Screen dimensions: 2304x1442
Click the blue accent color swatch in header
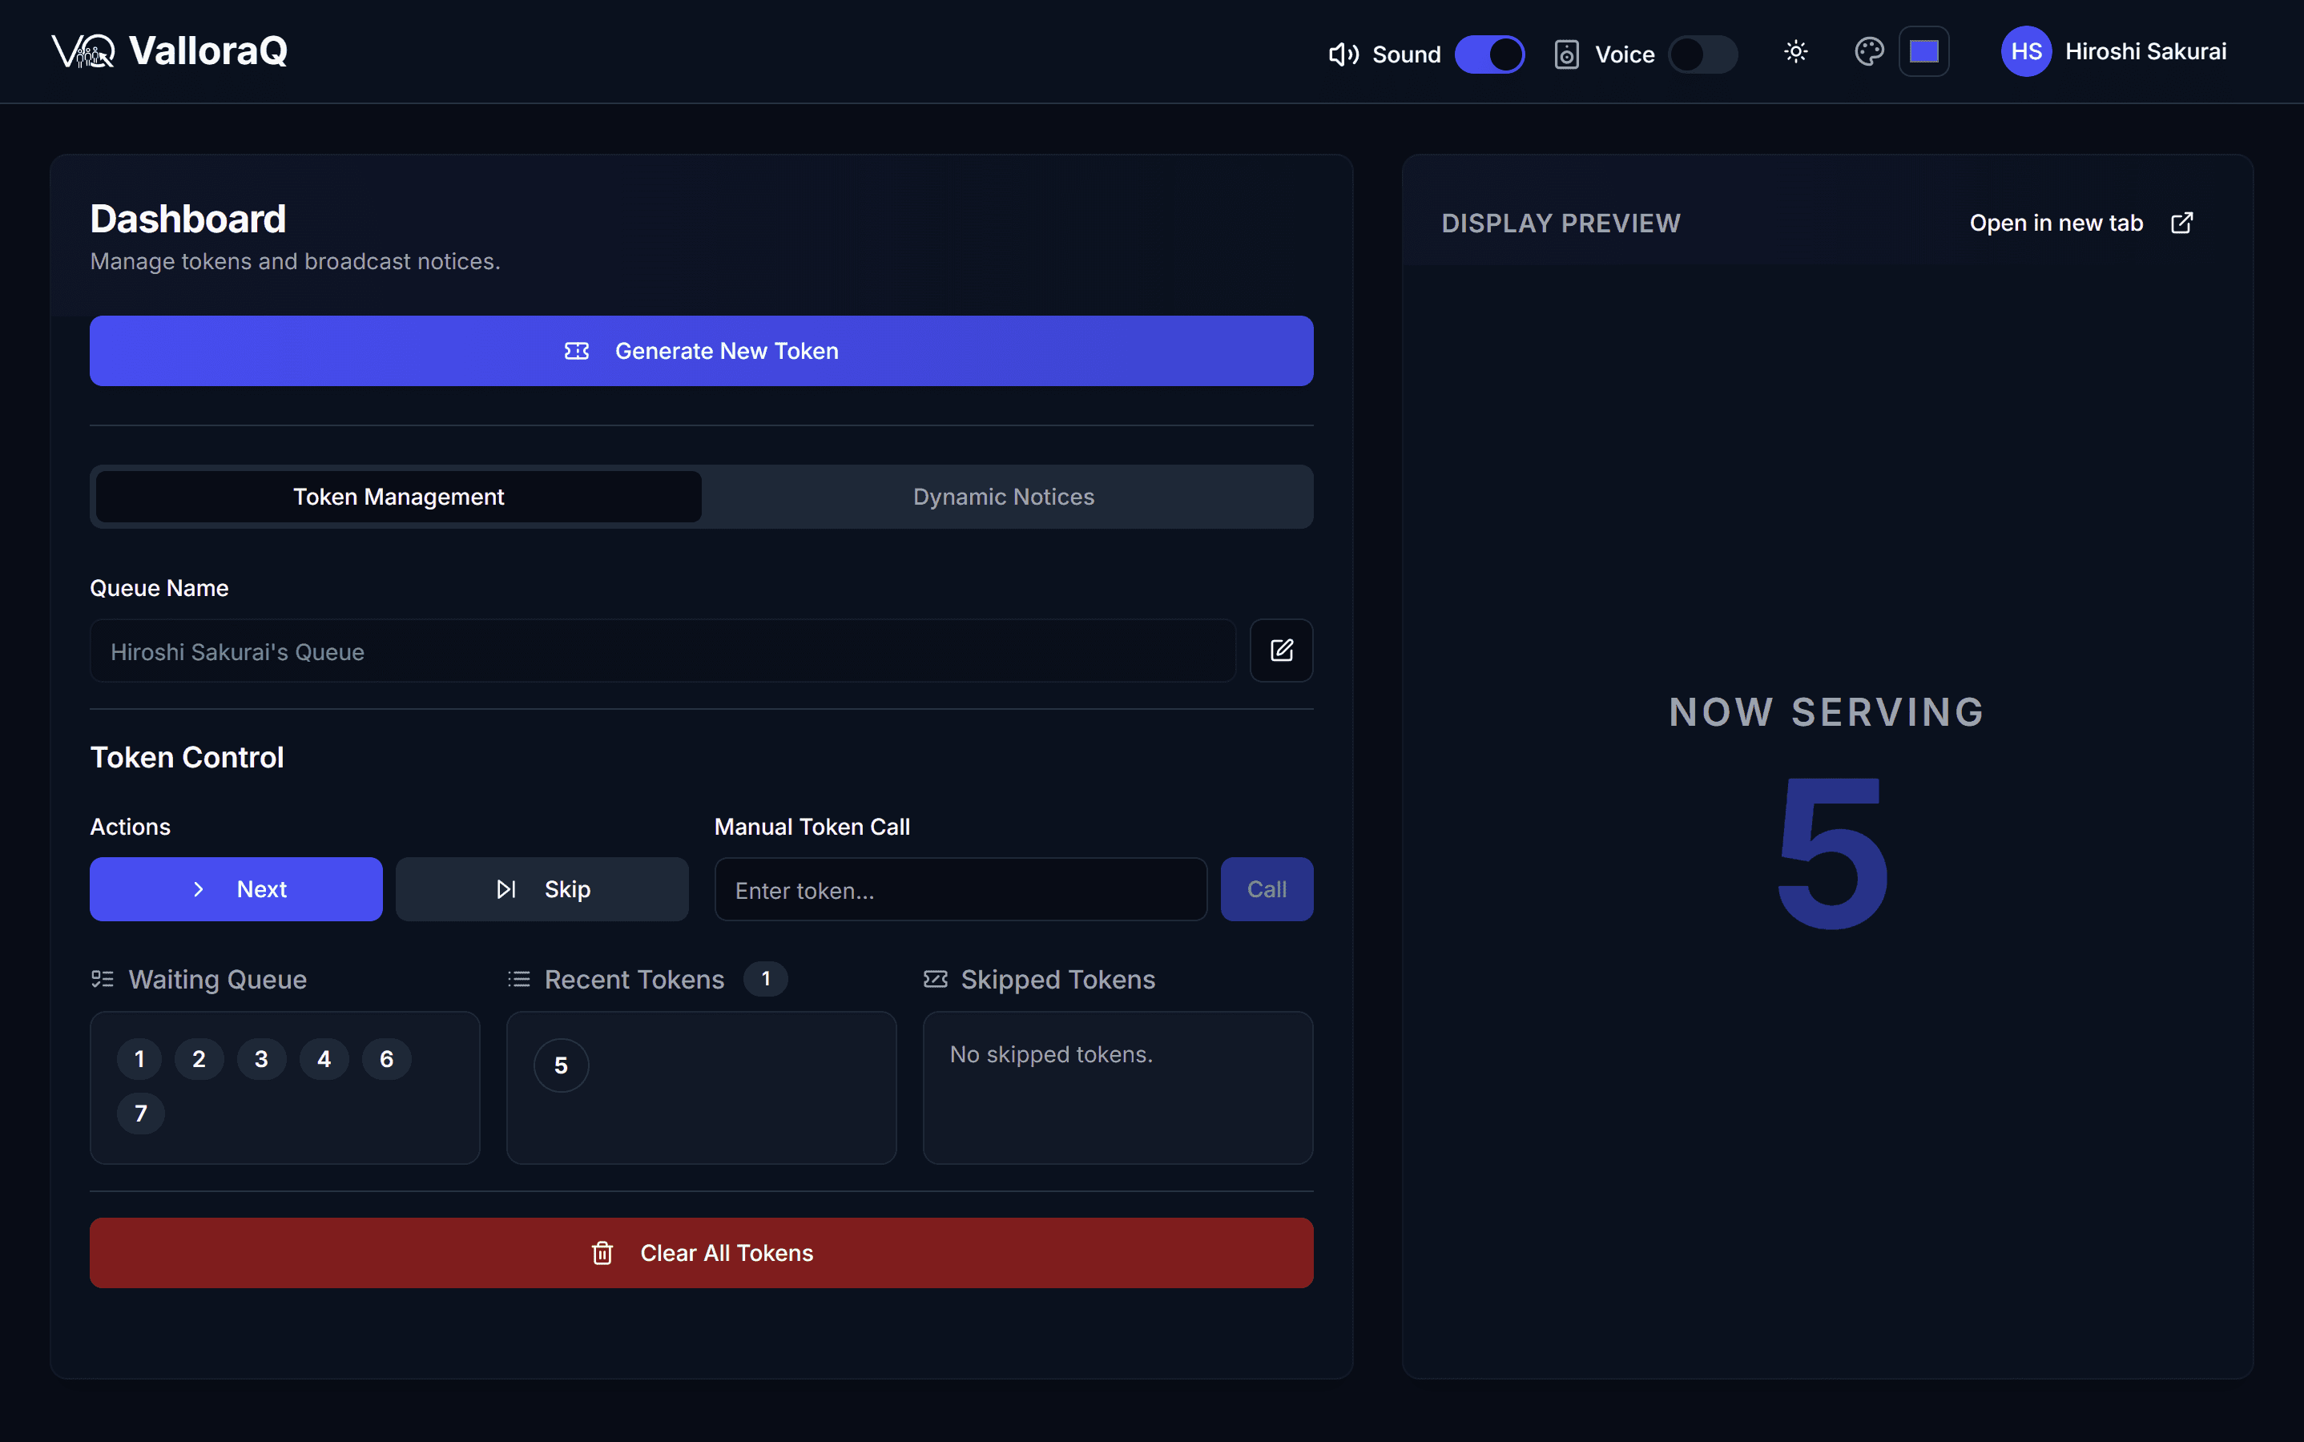click(x=1924, y=50)
